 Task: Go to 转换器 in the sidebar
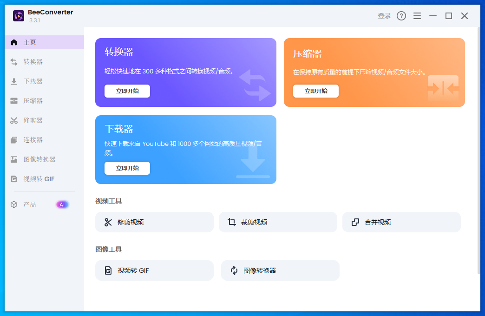pyautogui.click(x=44, y=62)
